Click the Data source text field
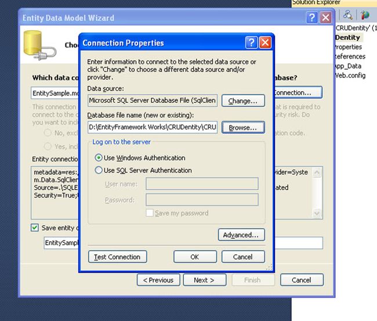Screen dimensions: 377x321 [x=153, y=100]
